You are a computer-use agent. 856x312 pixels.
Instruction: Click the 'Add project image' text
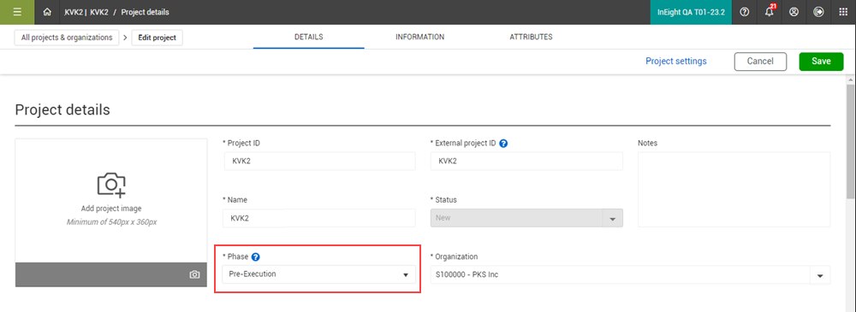(x=111, y=209)
